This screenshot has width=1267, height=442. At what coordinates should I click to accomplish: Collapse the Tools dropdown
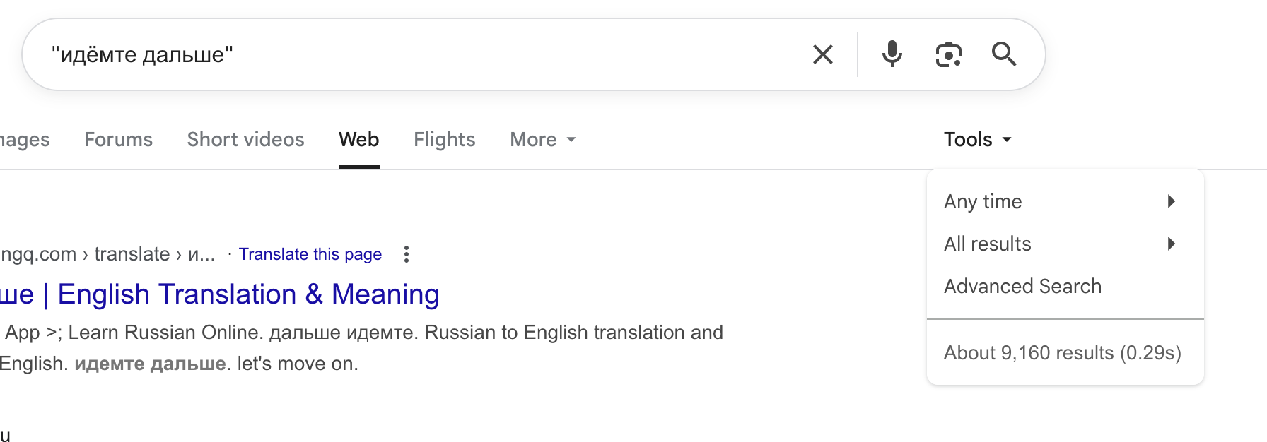click(977, 140)
